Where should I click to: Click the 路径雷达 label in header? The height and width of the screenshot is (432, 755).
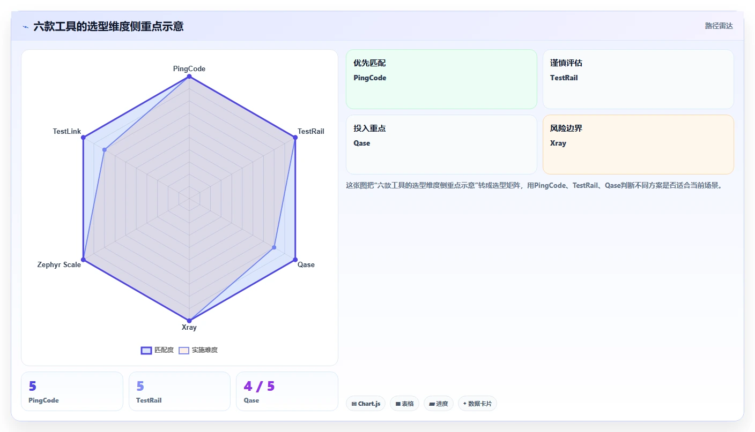click(x=719, y=26)
